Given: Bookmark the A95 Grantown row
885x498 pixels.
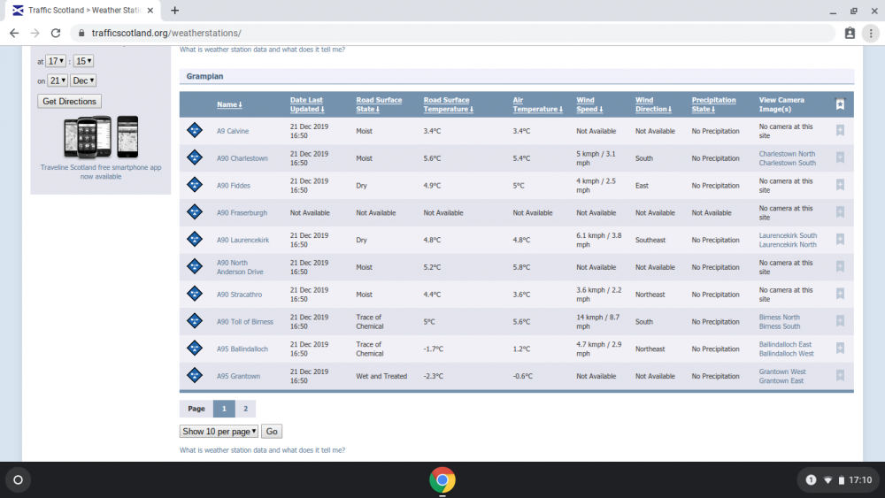Looking at the screenshot, I should pyautogui.click(x=840, y=375).
